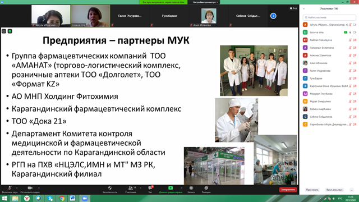Click the green Демонстрация экрана share icon
Image resolution: width=359 pixels, height=202 pixels.
point(171,188)
